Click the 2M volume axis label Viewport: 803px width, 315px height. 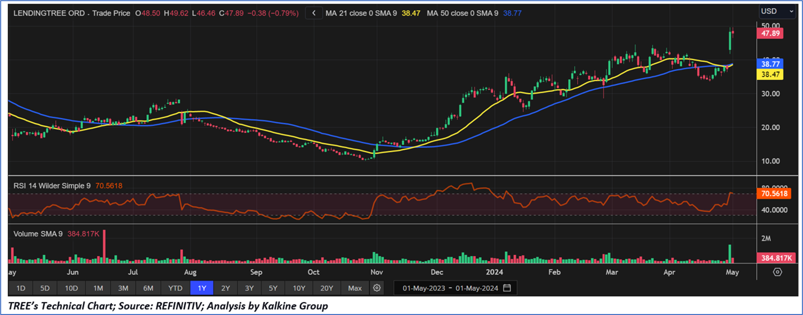(766, 238)
